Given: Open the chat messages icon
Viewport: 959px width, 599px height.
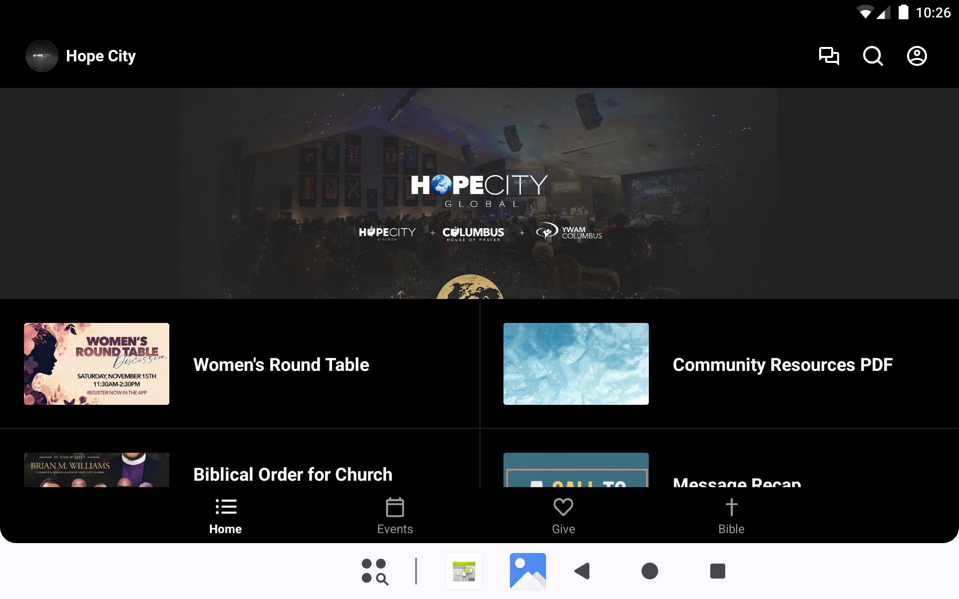Looking at the screenshot, I should click(829, 56).
